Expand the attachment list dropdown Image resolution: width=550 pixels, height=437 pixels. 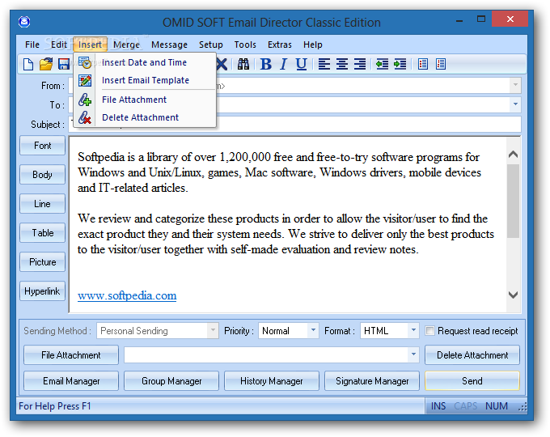click(413, 354)
